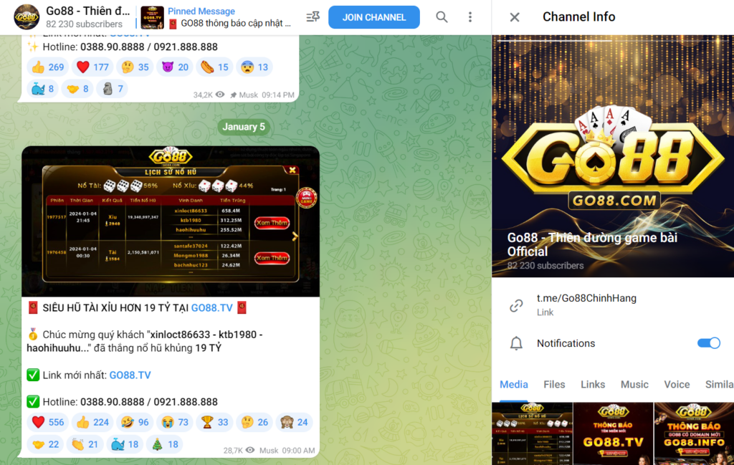
Task: Search within the channel
Action: click(442, 17)
